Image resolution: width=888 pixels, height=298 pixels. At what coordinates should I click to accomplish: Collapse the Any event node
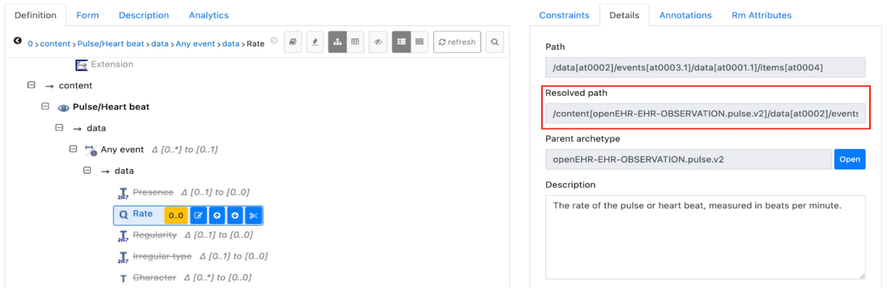point(73,149)
